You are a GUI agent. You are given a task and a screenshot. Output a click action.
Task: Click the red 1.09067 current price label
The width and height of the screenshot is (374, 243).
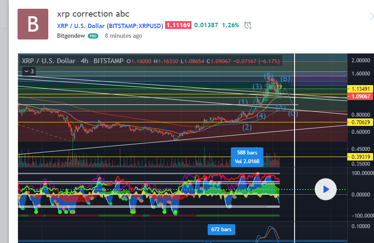(x=360, y=96)
